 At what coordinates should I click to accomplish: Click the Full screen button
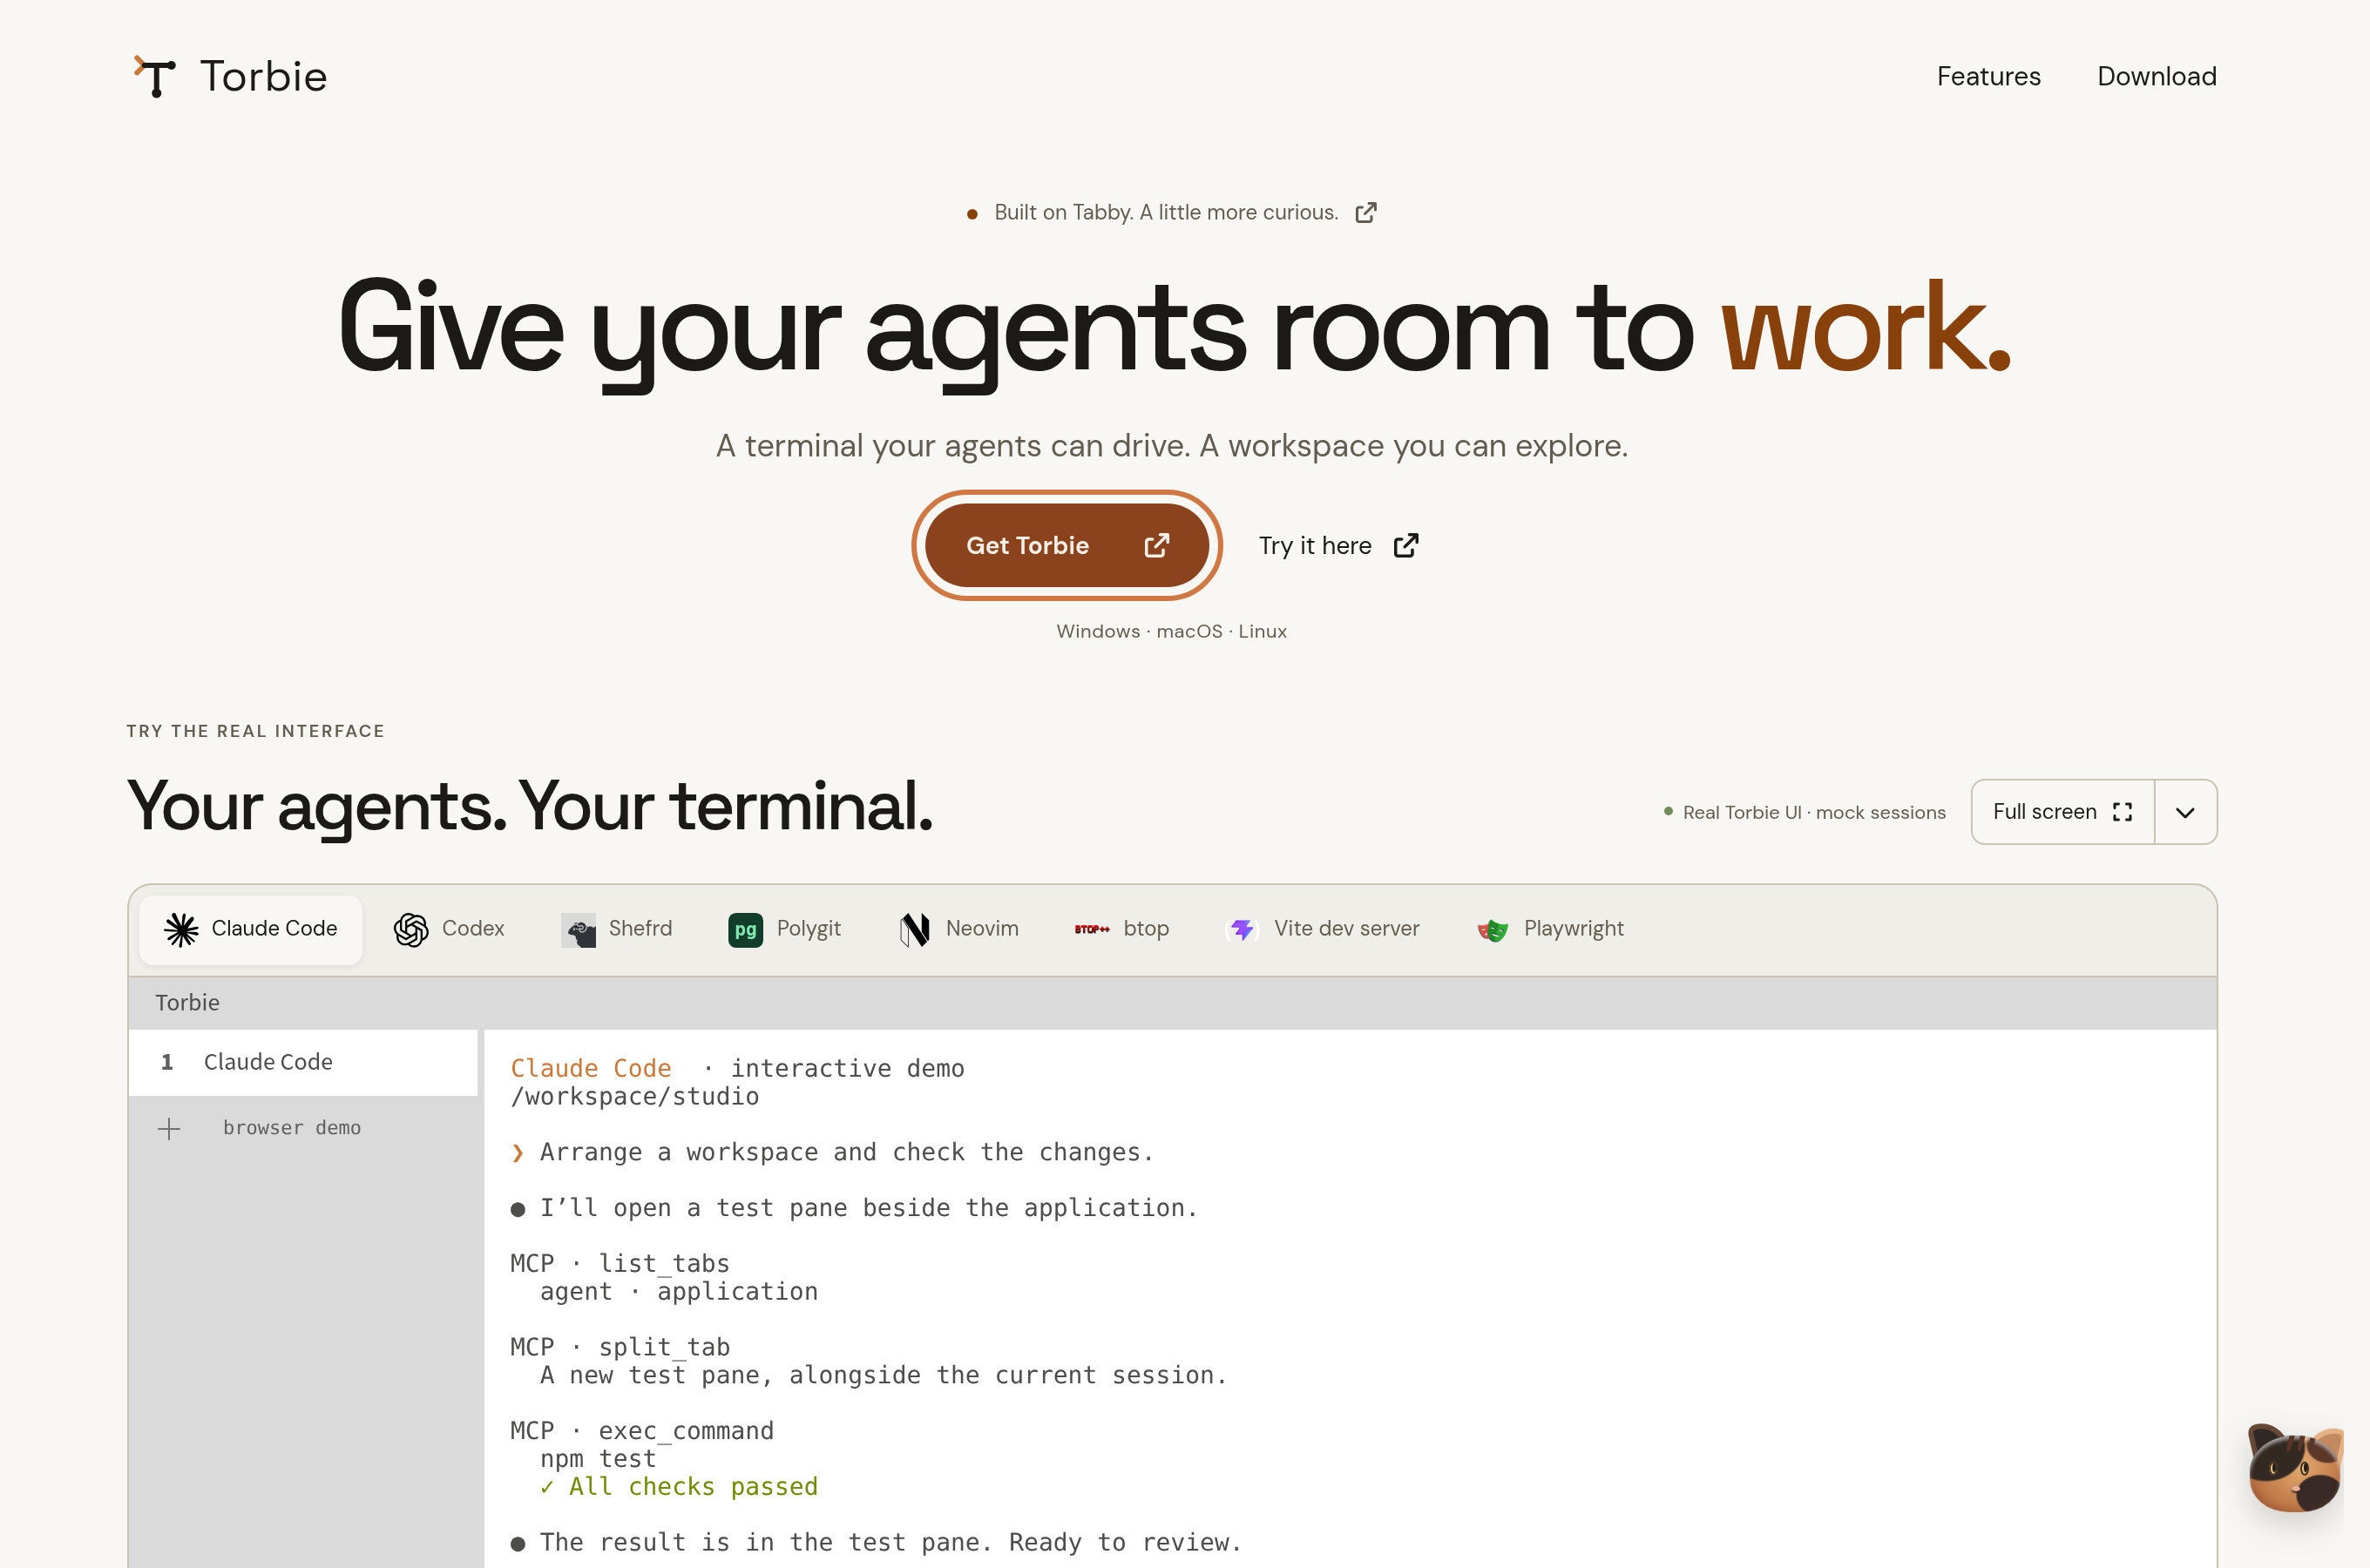[2062, 812]
